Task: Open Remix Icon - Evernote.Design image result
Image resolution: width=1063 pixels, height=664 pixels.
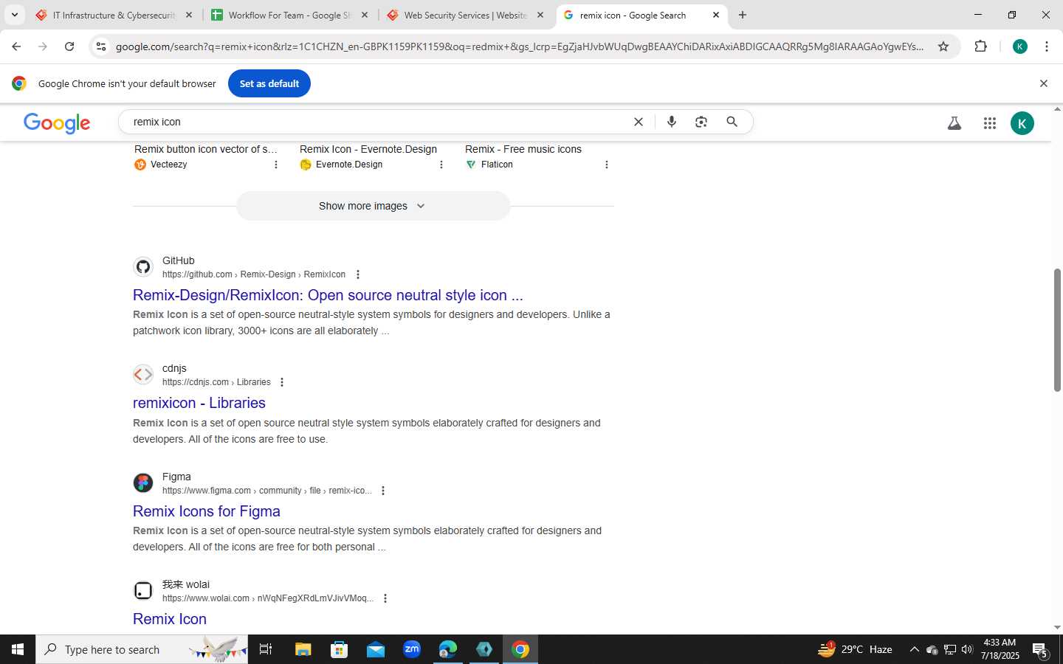Action: click(x=368, y=149)
